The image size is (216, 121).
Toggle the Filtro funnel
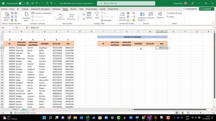click(97, 15)
